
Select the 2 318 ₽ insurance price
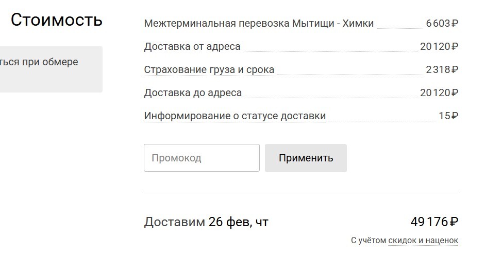point(442,69)
